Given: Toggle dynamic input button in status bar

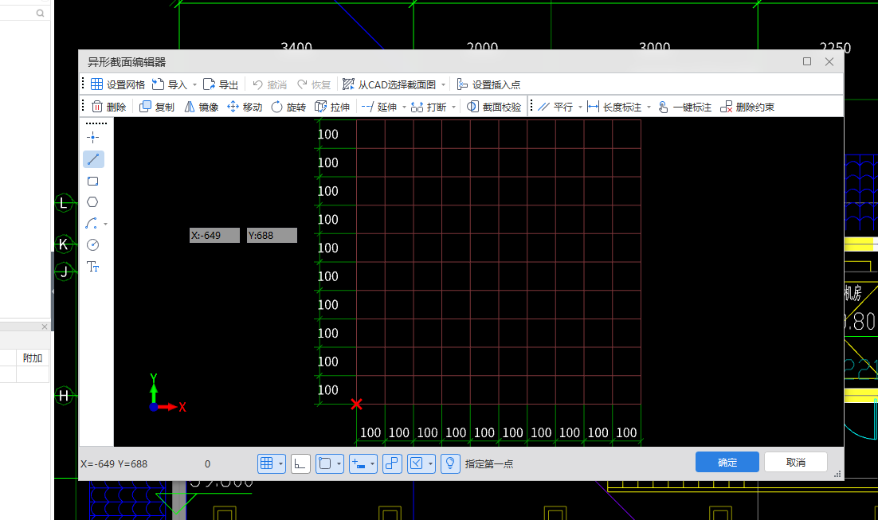Looking at the screenshot, I should coord(359,463).
